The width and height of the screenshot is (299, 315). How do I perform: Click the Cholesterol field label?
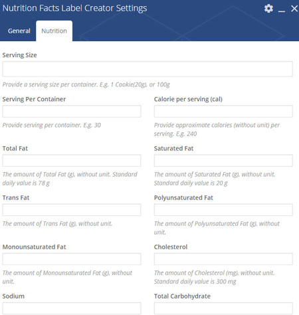tap(171, 247)
